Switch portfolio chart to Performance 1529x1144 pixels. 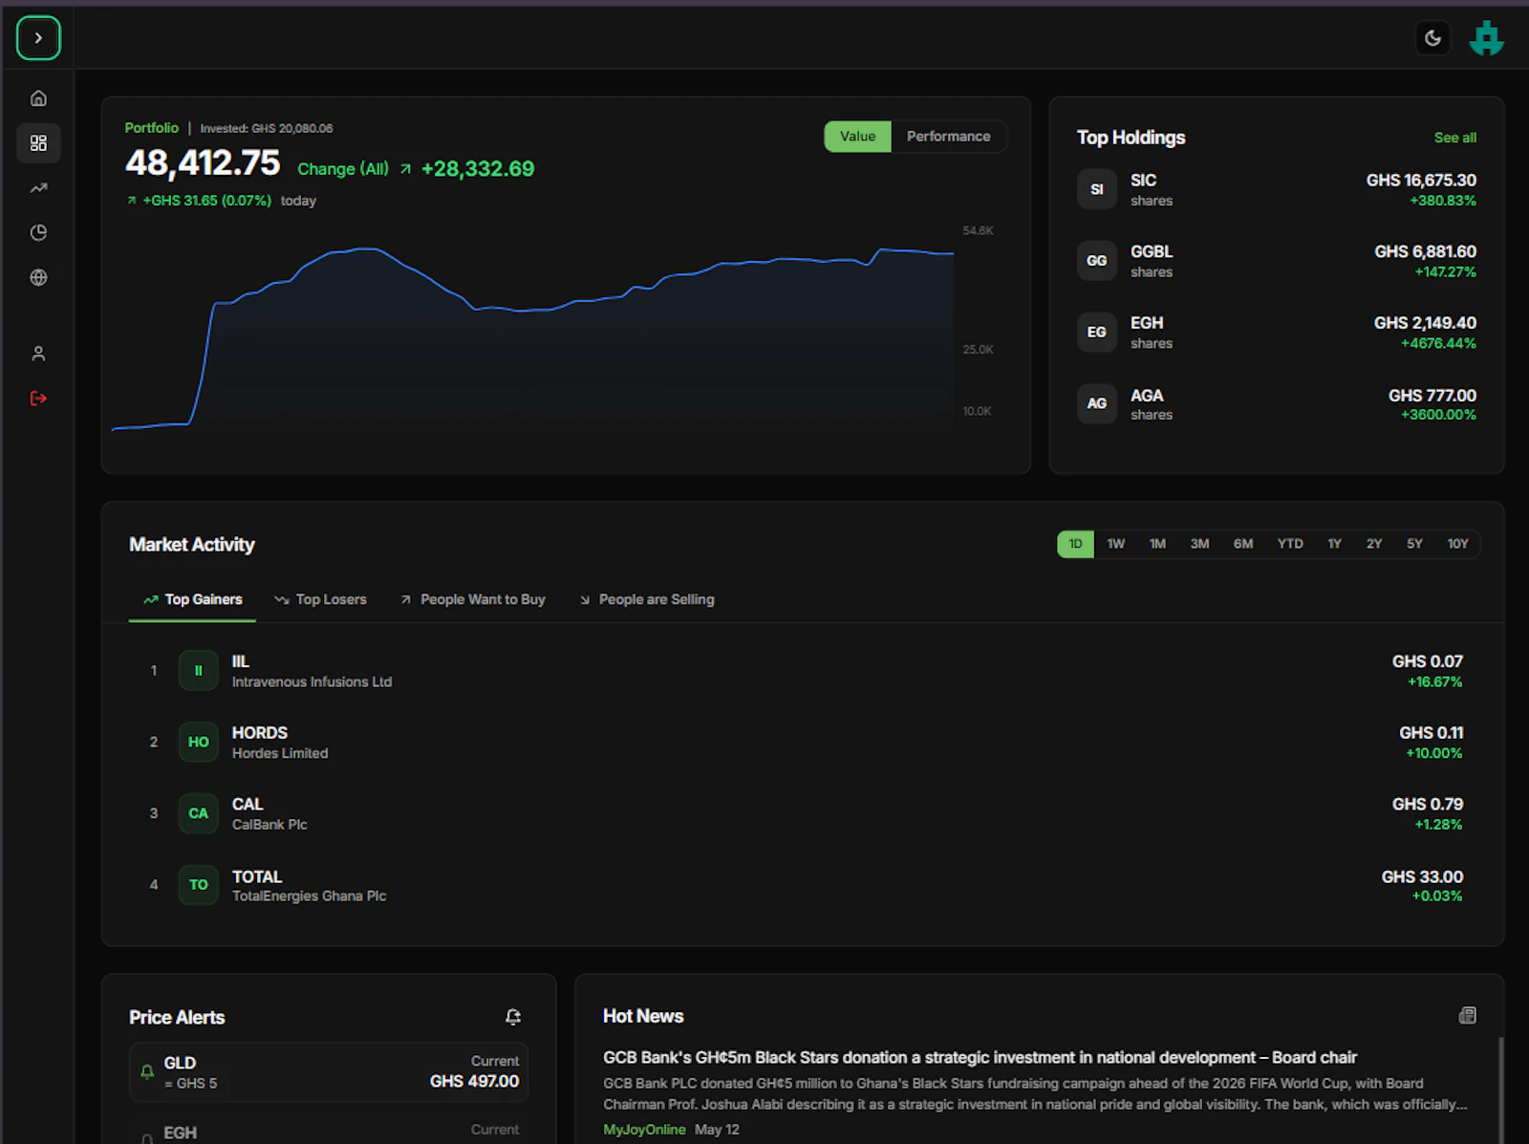[x=948, y=137]
